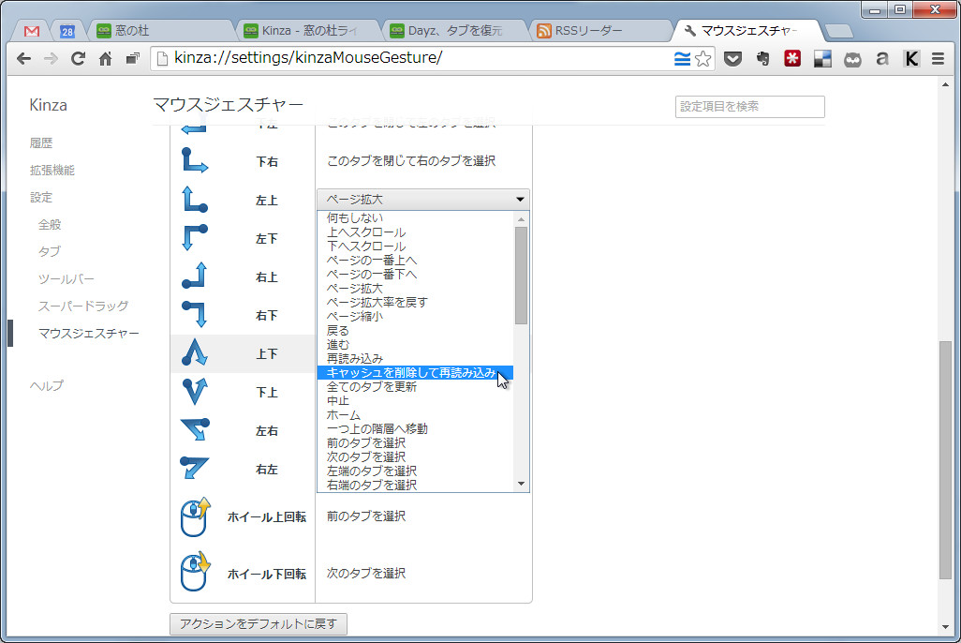The width and height of the screenshot is (961, 643).
Task: Open the Pocket extension icon
Action: [x=733, y=59]
